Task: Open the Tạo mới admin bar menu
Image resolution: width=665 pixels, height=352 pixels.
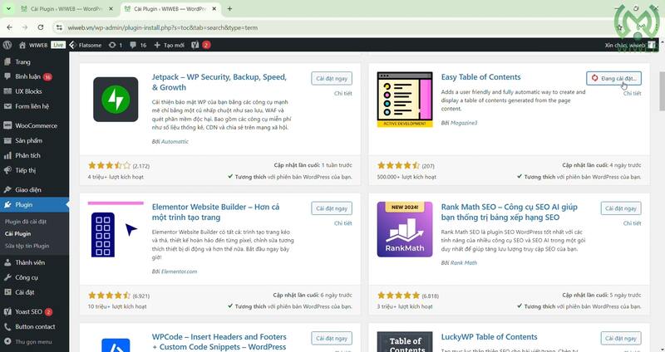Action: (169, 45)
